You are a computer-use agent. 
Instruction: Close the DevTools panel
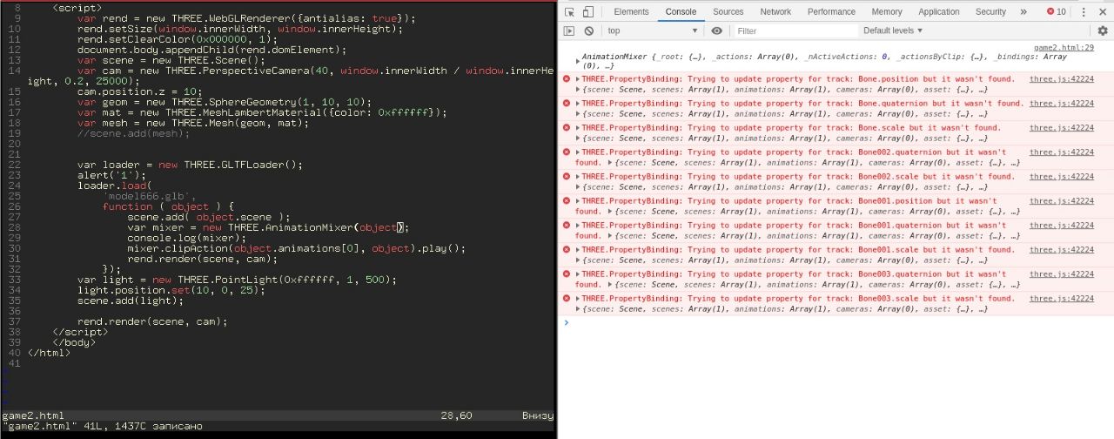tap(1102, 11)
